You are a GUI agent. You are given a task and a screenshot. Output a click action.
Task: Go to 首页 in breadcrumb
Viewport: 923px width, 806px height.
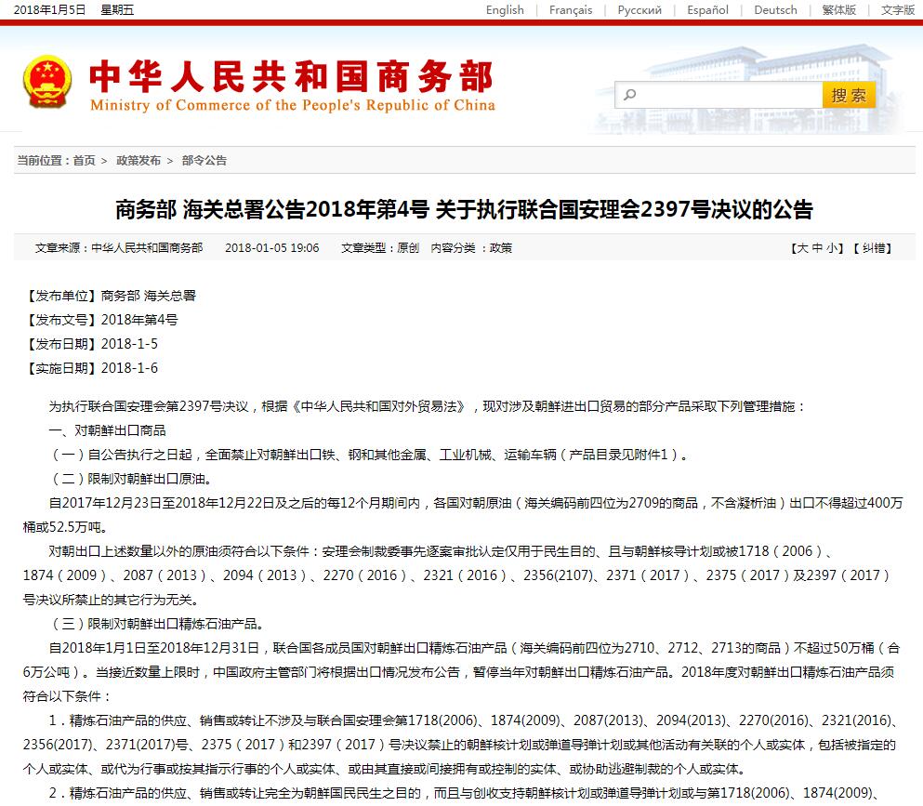pos(85,160)
